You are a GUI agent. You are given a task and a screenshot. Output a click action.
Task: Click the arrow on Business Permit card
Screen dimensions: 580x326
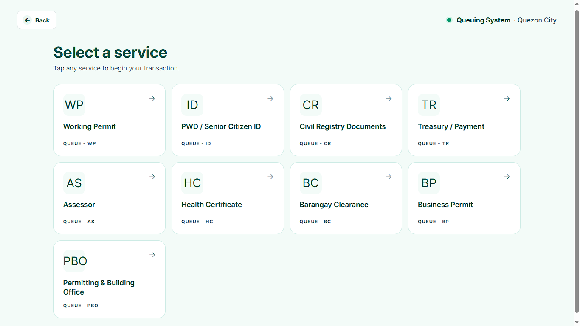[x=507, y=177]
